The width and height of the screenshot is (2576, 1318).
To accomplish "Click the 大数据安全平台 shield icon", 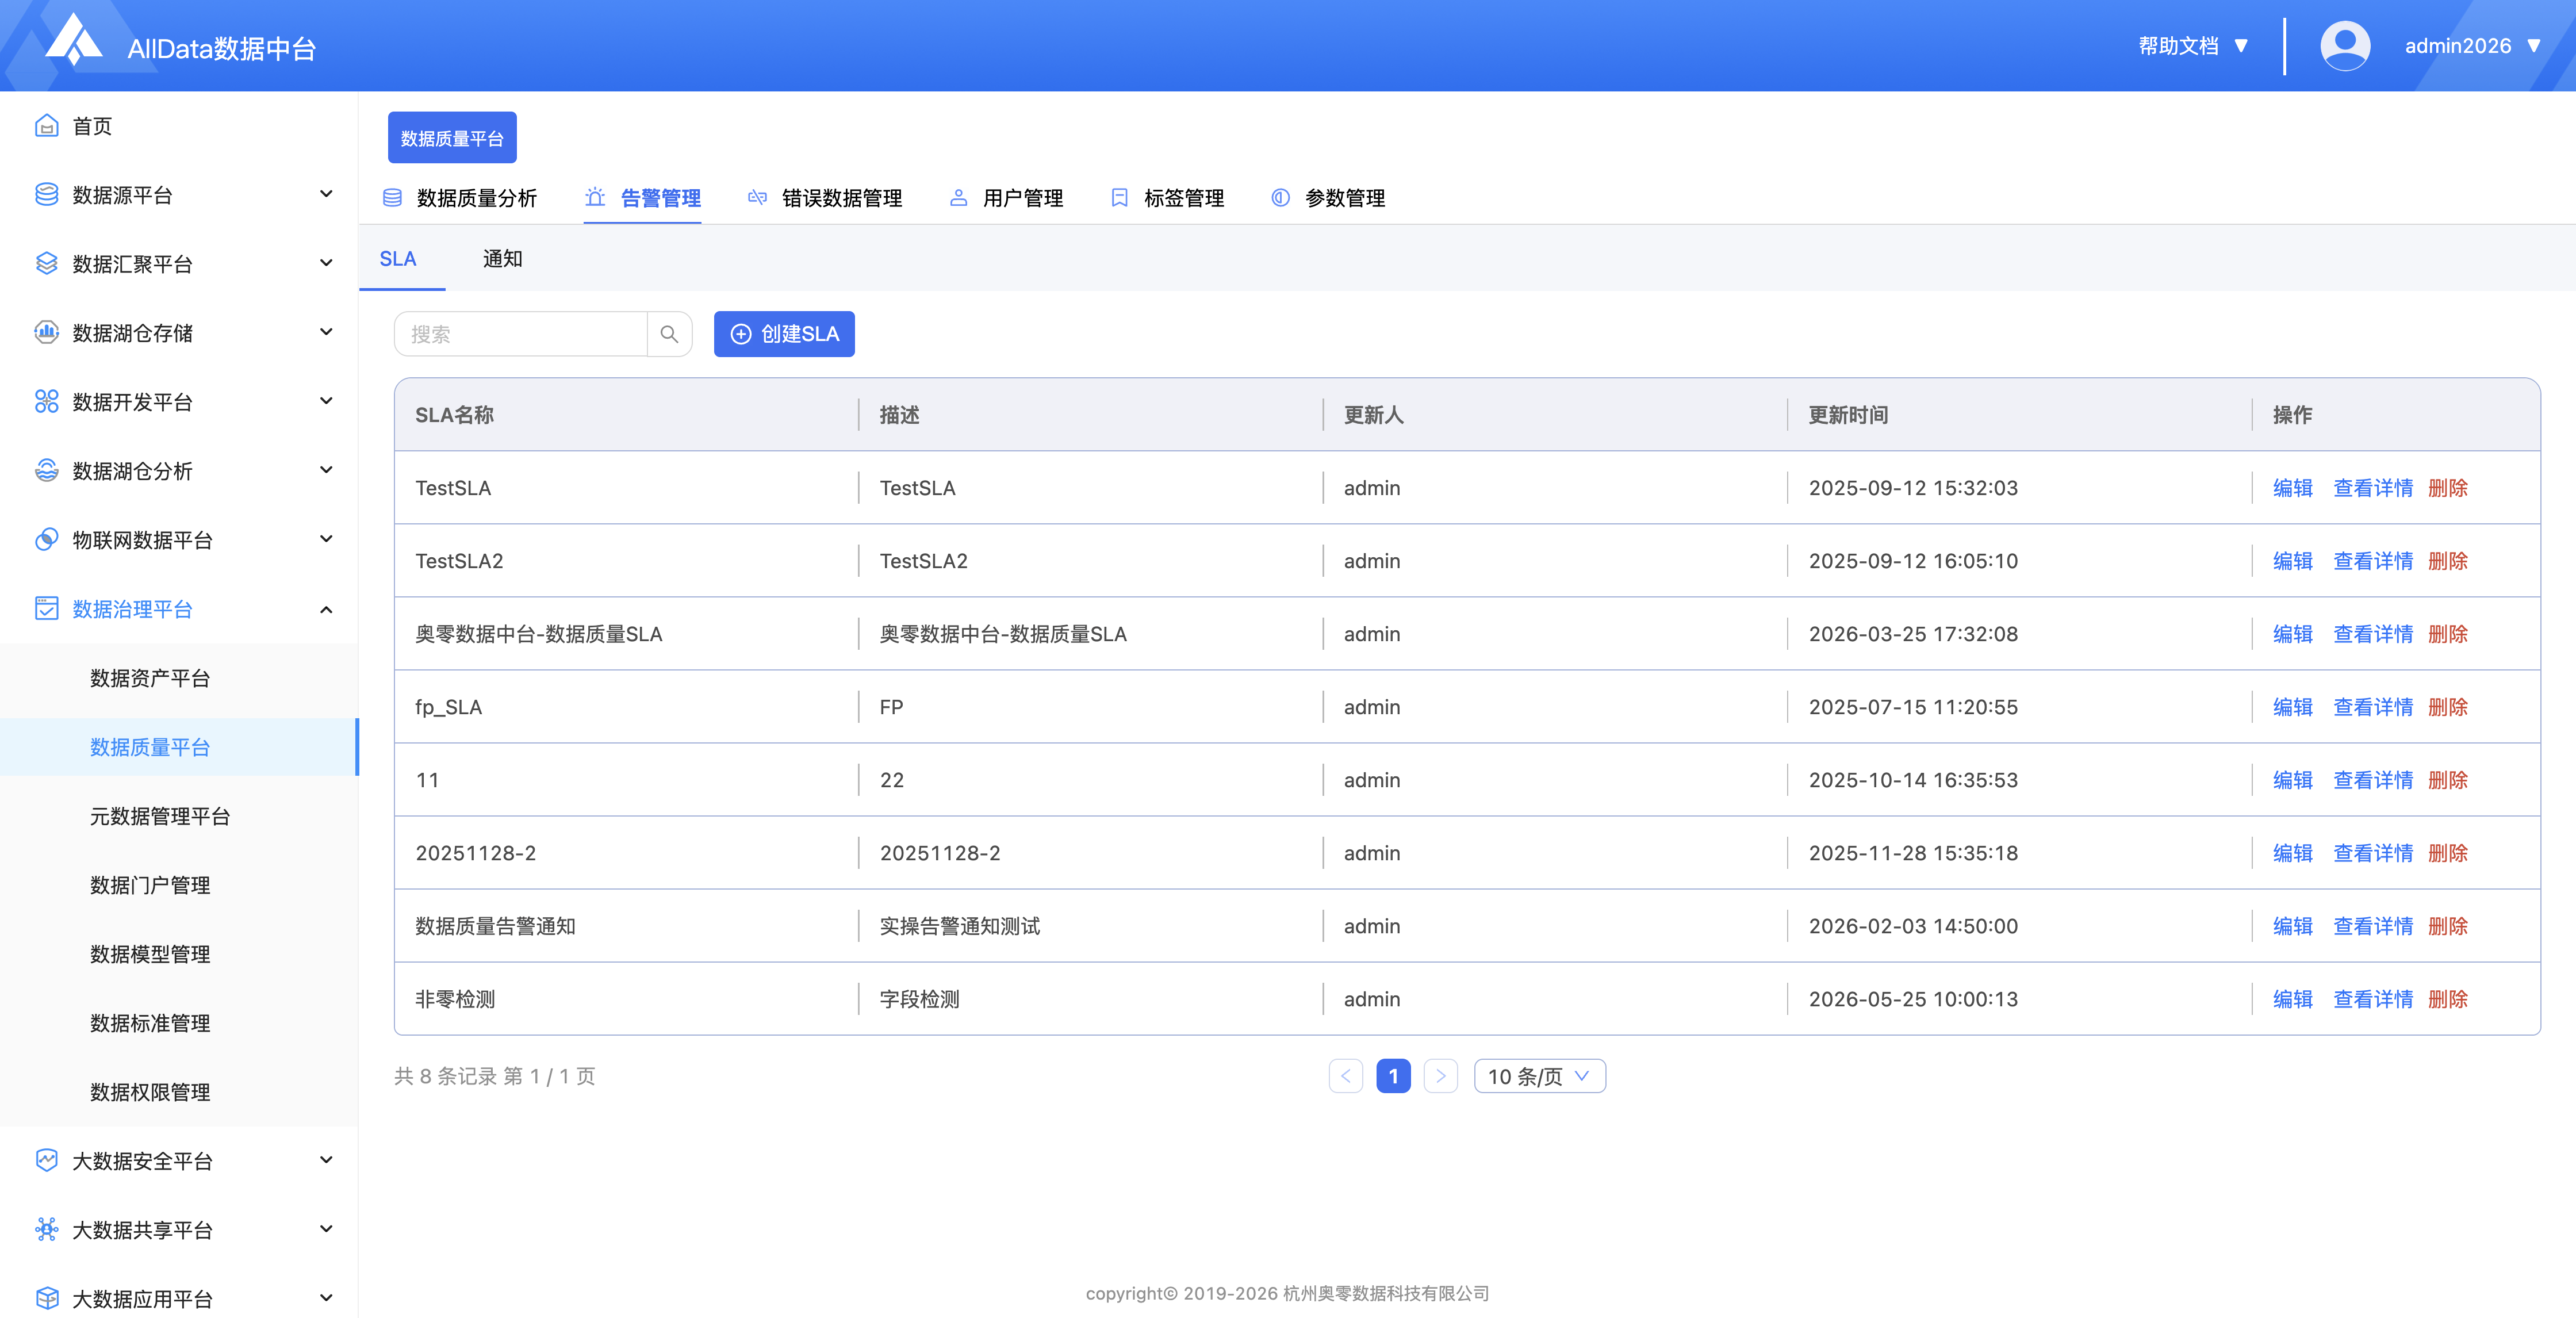I will [x=46, y=1161].
